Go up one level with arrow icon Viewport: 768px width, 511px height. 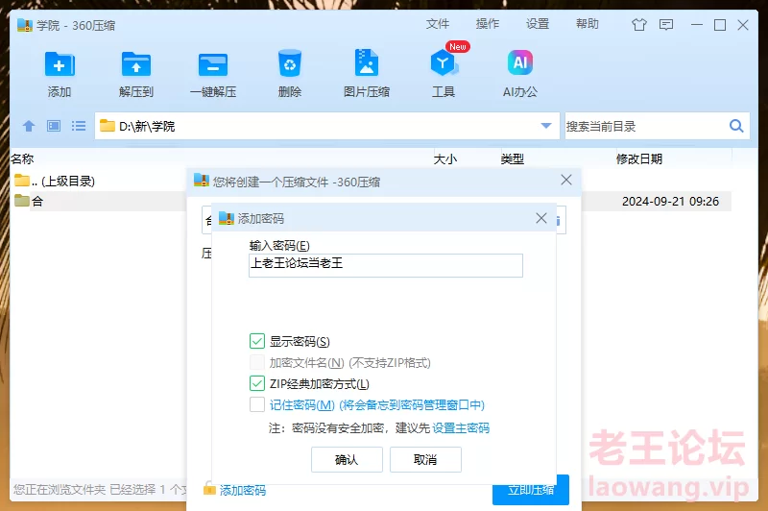pyautogui.click(x=29, y=126)
